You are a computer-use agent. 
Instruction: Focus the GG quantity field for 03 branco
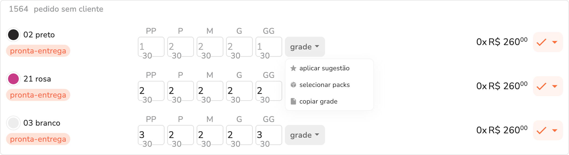tap(269, 135)
